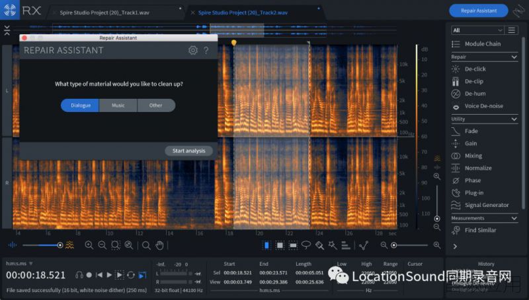This screenshot has height=300, width=529.
Task: Collapse the Repair section
Action: 514,57
